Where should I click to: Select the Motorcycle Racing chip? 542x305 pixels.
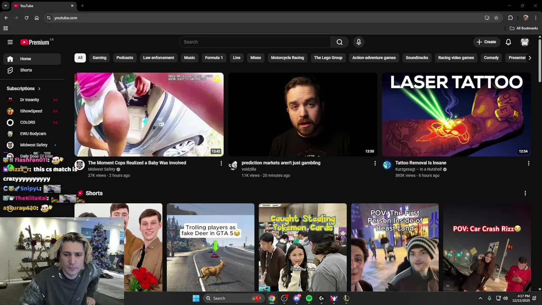[288, 58]
